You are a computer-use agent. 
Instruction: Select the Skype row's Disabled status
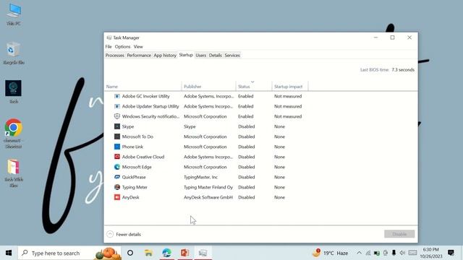(x=246, y=126)
